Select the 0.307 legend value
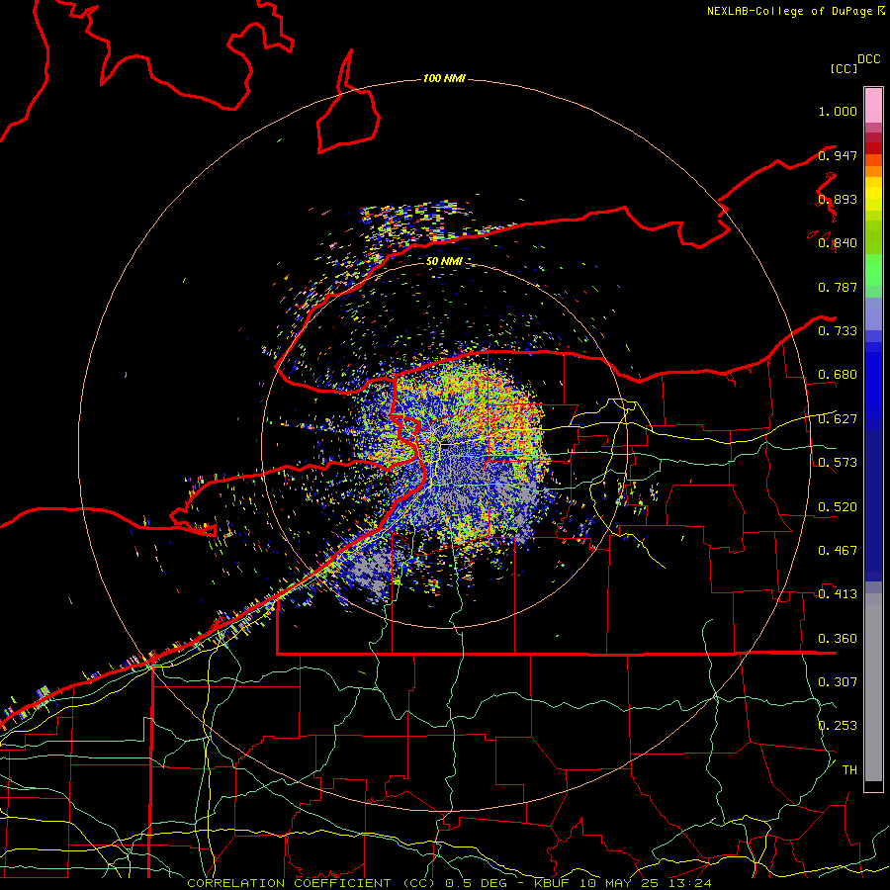The image size is (890, 890). tap(838, 682)
